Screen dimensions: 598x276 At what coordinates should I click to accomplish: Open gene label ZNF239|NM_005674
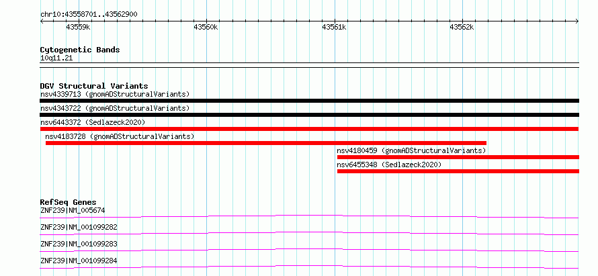(x=73, y=210)
